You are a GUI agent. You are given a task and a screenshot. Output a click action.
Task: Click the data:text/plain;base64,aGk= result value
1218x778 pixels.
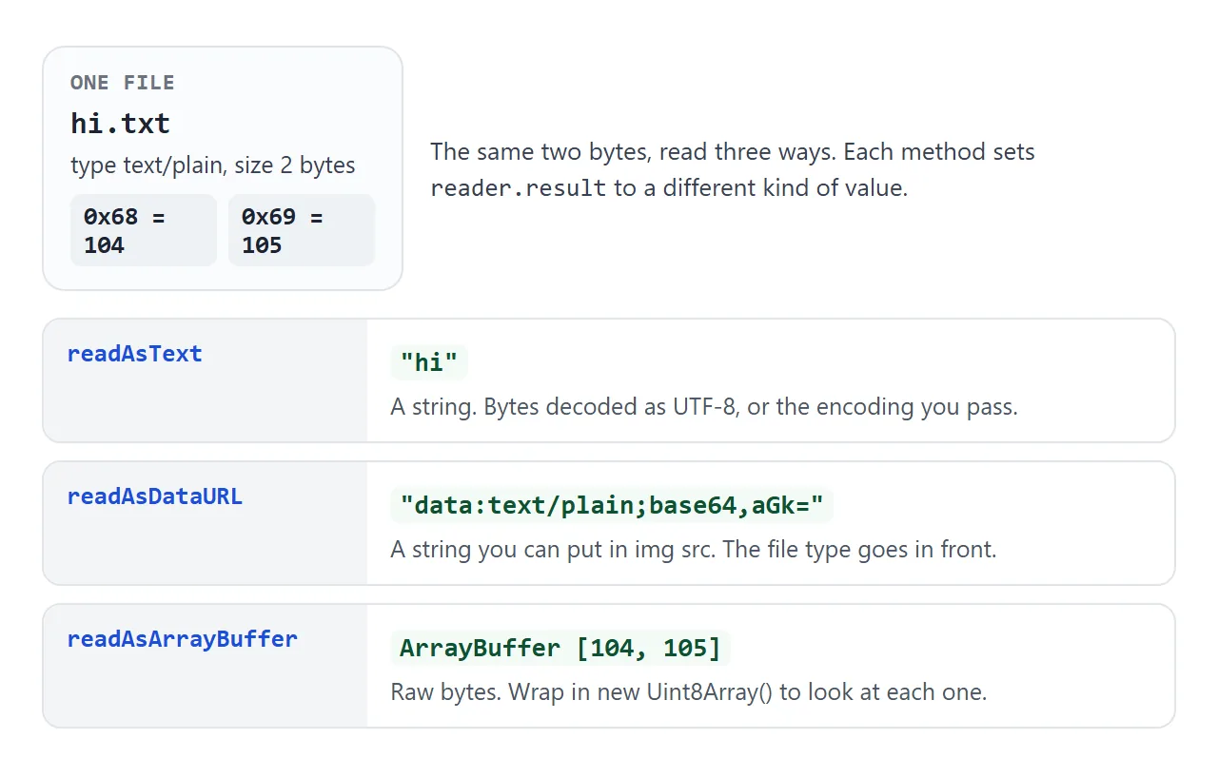point(612,504)
